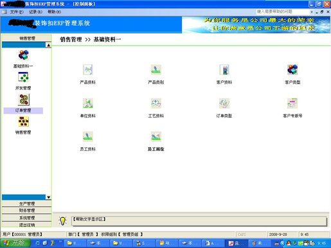Select 基础资料一 sidebar icon
This screenshot has width=331, height=248.
(x=23, y=55)
